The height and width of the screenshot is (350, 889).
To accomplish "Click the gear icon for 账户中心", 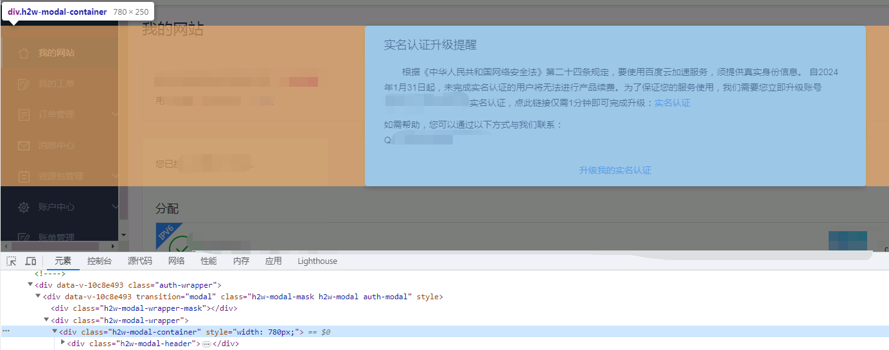I will point(24,207).
